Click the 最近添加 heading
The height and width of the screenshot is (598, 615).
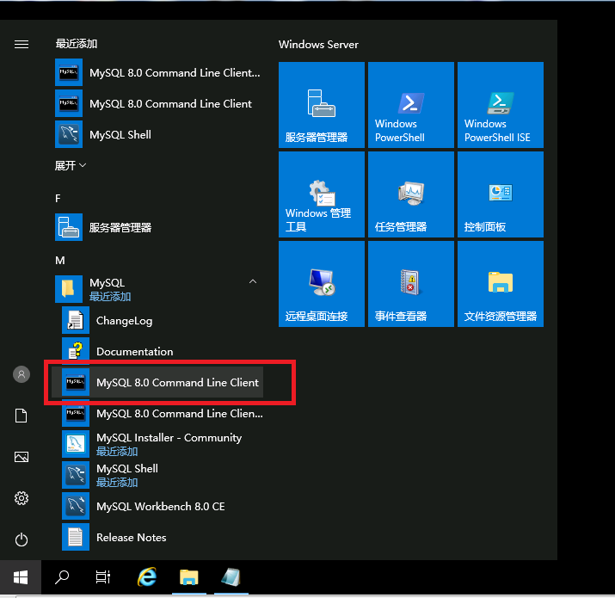pyautogui.click(x=76, y=44)
